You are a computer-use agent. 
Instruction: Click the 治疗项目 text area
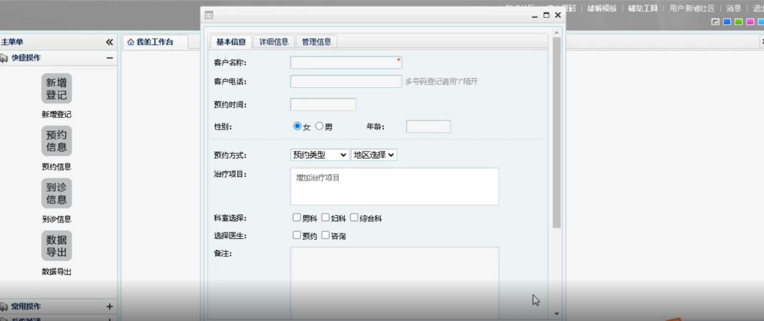point(395,186)
